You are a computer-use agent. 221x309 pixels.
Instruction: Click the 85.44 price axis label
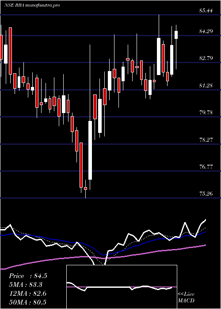click(206, 11)
